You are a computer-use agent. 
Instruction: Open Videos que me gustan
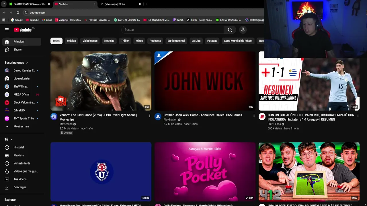point(22,171)
